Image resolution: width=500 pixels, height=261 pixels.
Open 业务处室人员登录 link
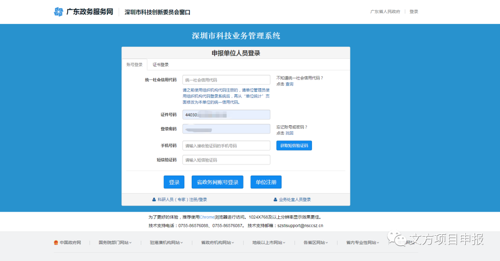tap(294, 200)
